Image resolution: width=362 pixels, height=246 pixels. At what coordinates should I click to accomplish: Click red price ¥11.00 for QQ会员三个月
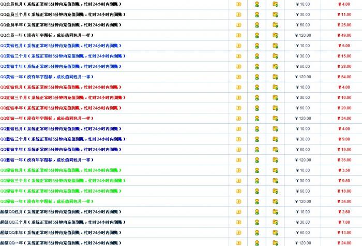tap(344, 15)
